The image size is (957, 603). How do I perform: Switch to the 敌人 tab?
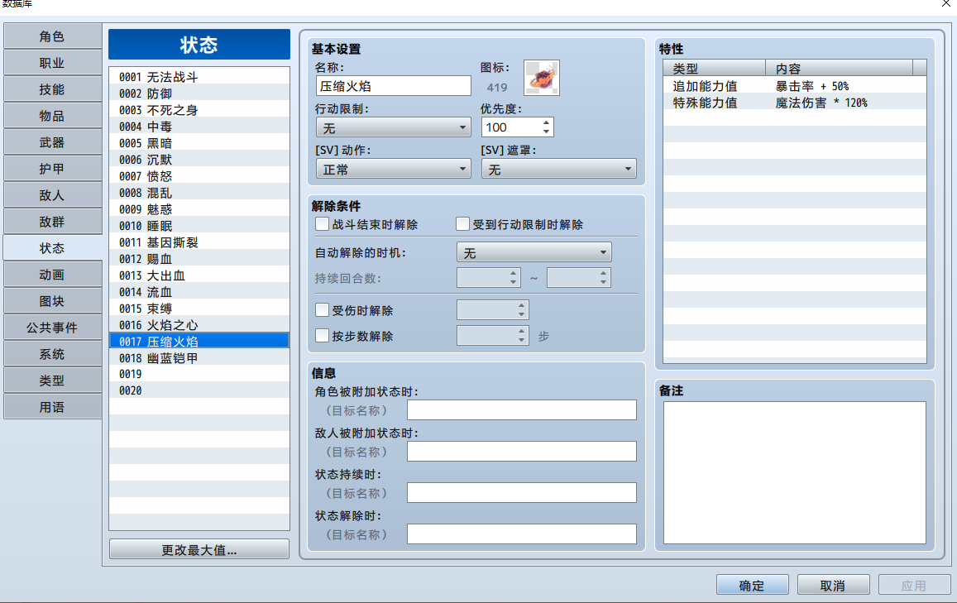click(x=52, y=195)
